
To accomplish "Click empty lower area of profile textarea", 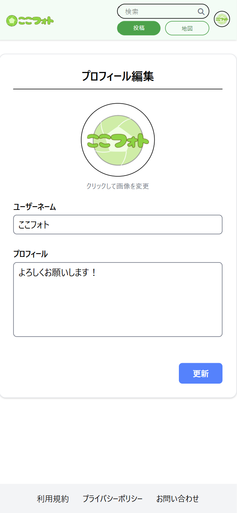I will point(118,313).
